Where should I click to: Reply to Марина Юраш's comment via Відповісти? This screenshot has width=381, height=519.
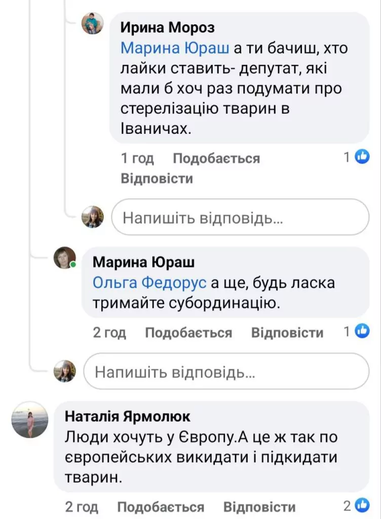point(287,332)
